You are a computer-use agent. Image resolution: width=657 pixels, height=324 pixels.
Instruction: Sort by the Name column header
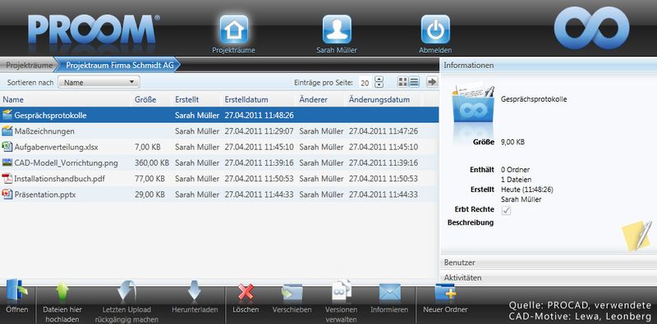(13, 99)
